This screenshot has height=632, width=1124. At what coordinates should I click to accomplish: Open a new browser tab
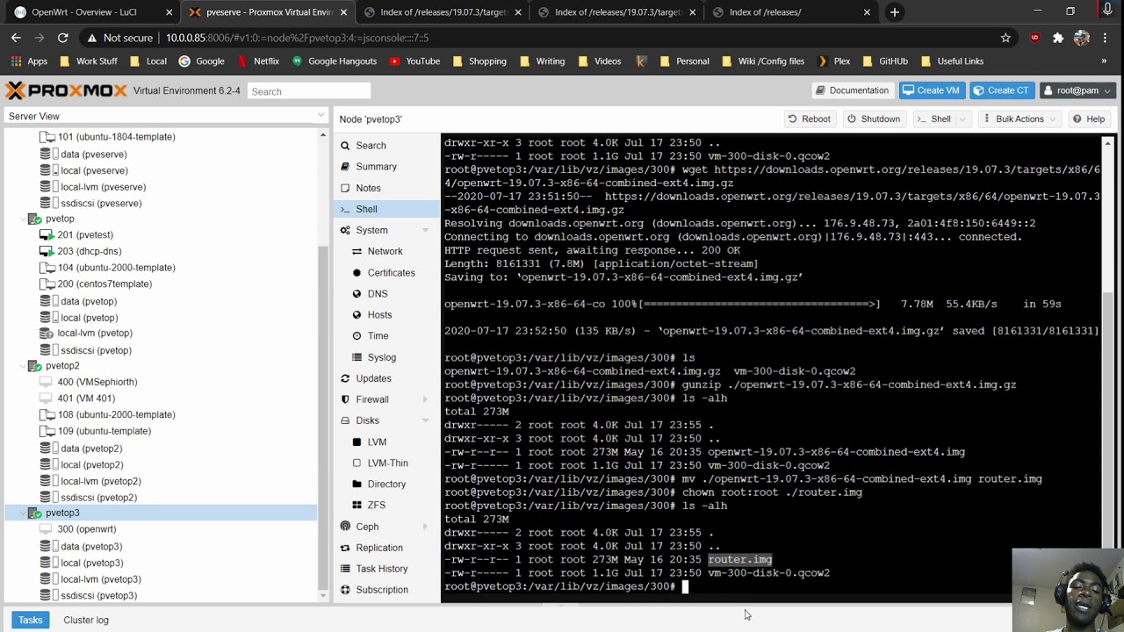pyautogui.click(x=894, y=12)
